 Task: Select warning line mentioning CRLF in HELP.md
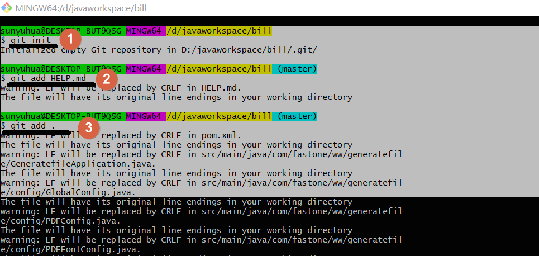tap(121, 88)
